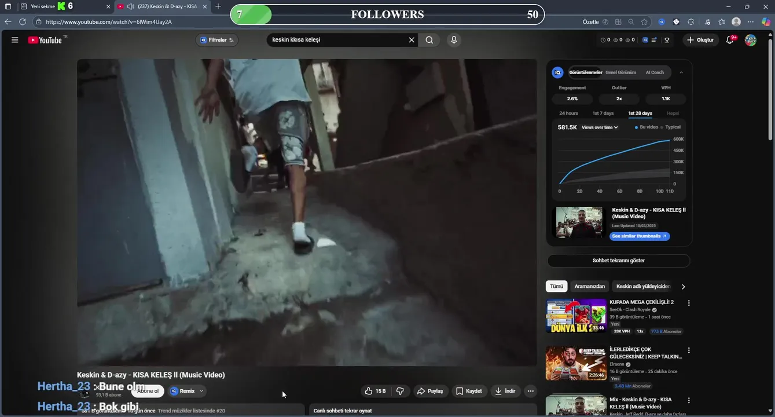The image size is (775, 417).
Task: Go back with the browser back arrow
Action: pos(8,22)
